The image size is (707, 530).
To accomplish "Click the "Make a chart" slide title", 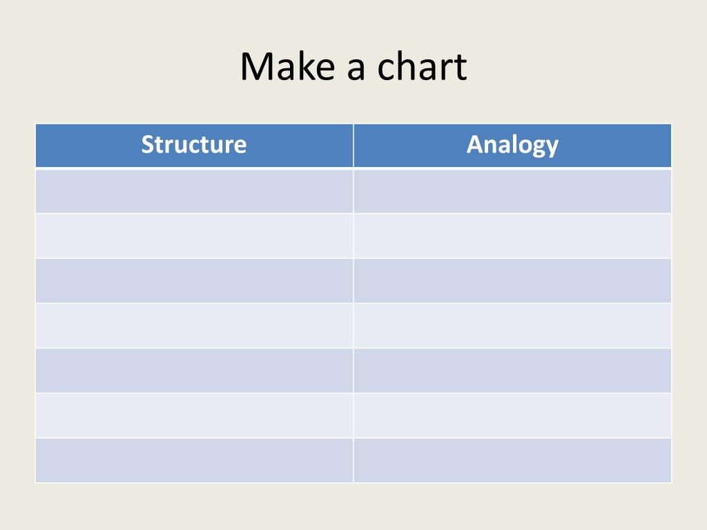I will (x=353, y=67).
